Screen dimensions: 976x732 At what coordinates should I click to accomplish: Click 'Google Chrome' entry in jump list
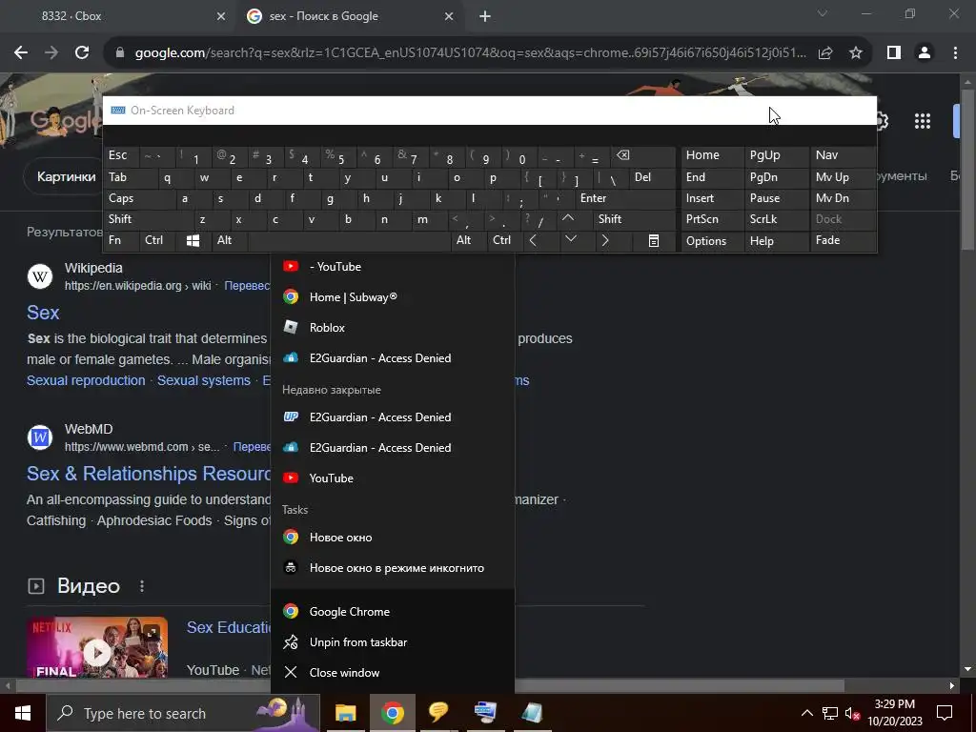393,611
